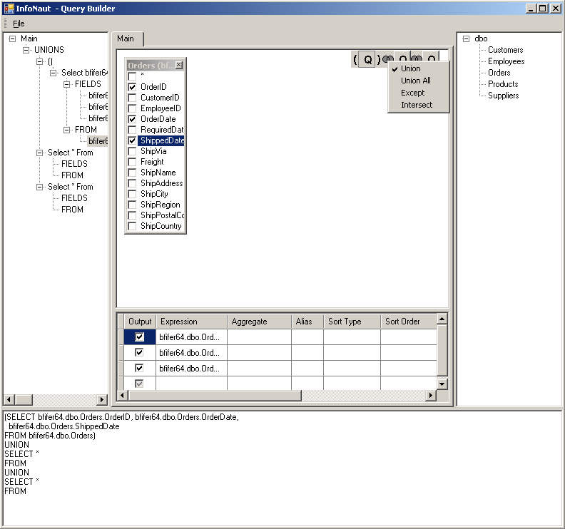
Task: Select the framed Q query icon between parentheses
Action: 367,60
